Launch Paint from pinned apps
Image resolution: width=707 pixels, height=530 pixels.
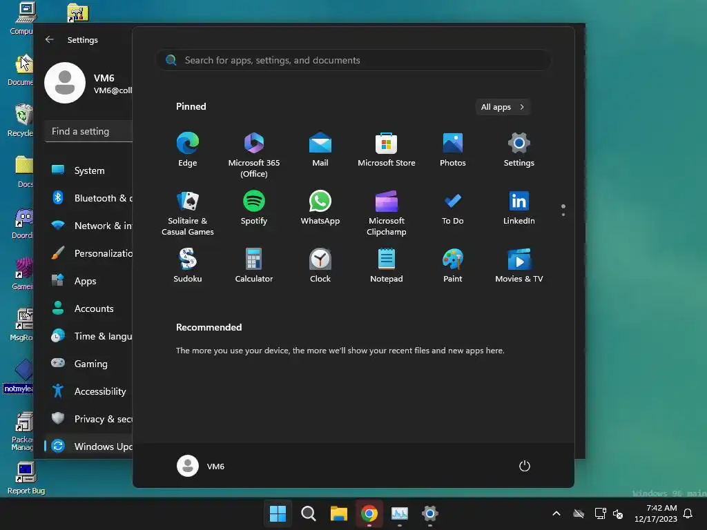(x=453, y=266)
